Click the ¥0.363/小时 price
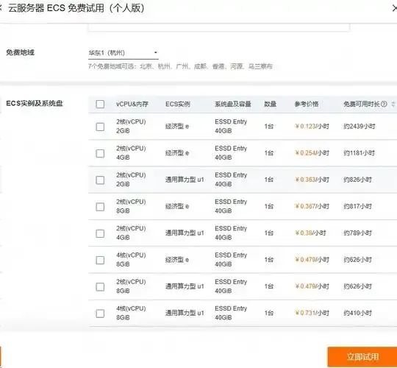The width and height of the screenshot is (397, 368). [312, 180]
